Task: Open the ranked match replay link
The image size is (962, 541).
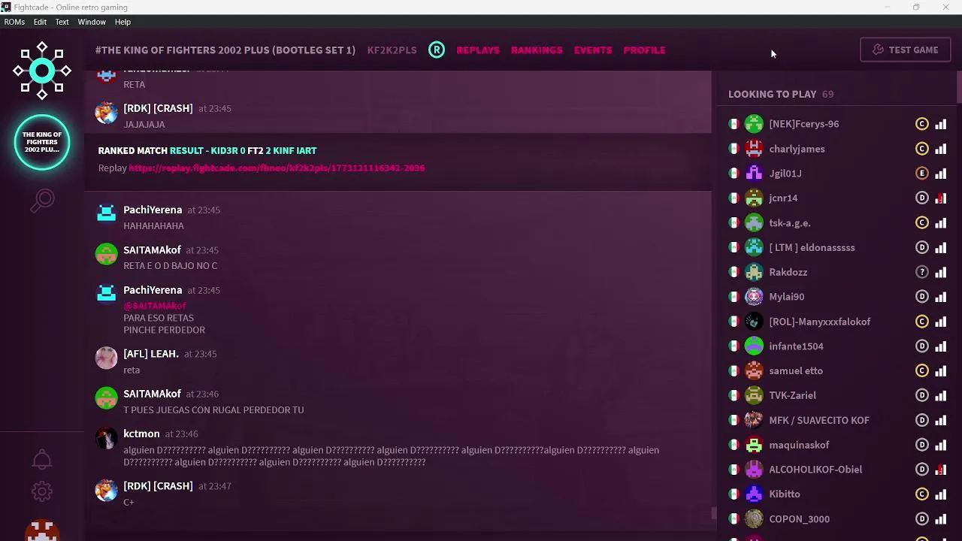Action: pos(277,168)
